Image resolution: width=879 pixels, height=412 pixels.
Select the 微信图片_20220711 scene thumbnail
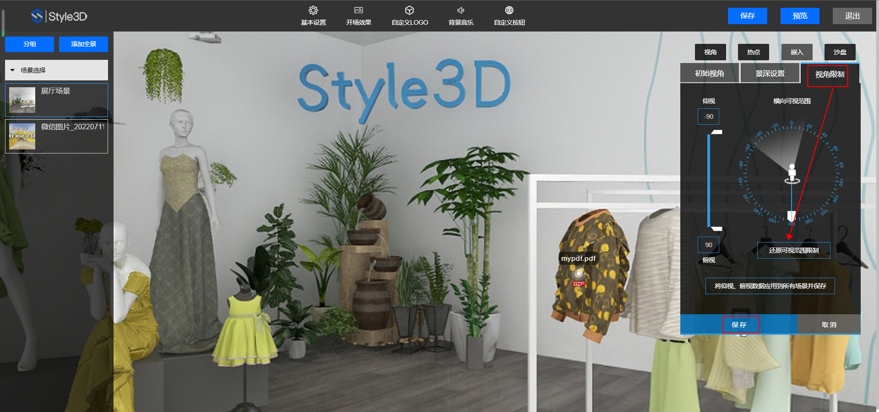[x=22, y=136]
